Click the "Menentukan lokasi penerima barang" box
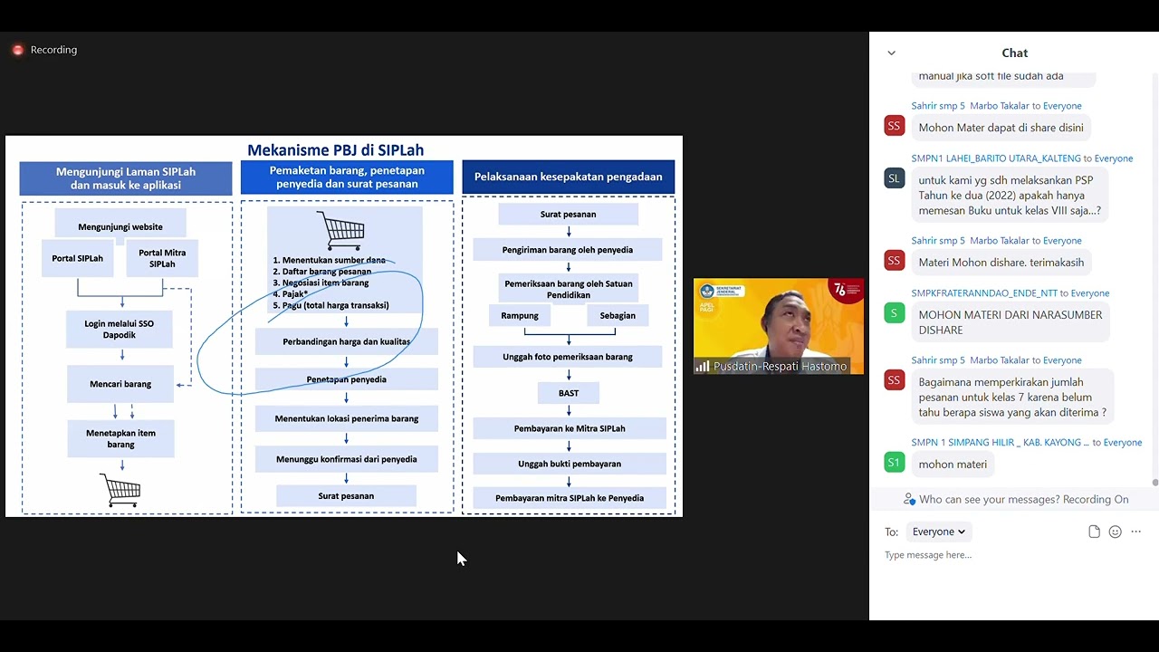1159x652 pixels. [x=347, y=419]
